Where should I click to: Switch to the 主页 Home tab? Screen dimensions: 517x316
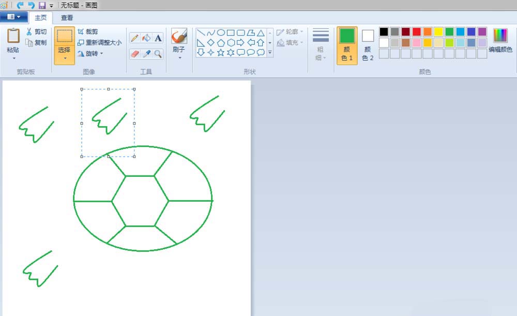click(x=41, y=18)
